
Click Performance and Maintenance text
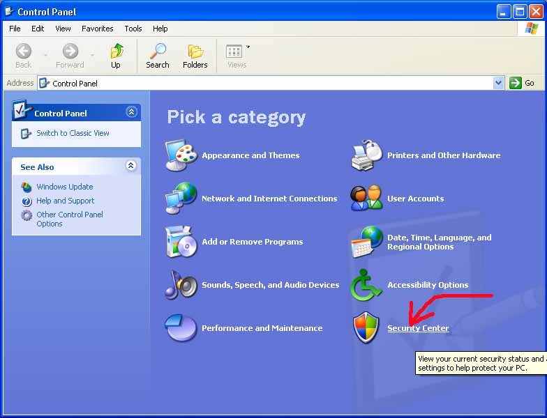[x=262, y=328]
